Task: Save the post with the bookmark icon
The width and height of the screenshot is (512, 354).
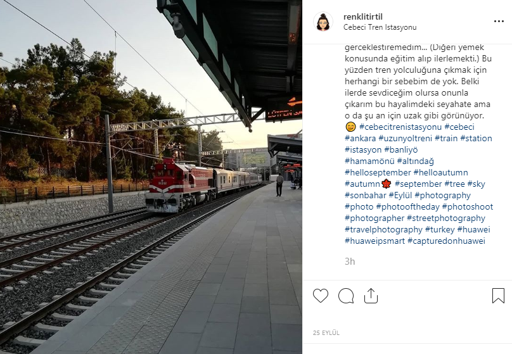Action: tap(498, 295)
